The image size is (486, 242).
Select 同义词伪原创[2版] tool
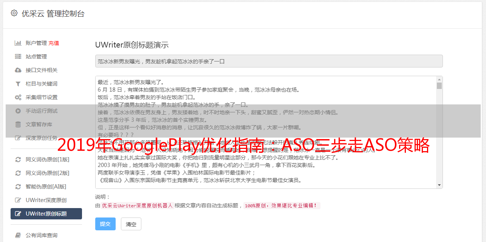click(47, 173)
